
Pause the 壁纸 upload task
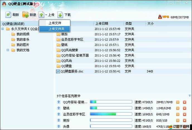pyautogui.click(x=178, y=108)
